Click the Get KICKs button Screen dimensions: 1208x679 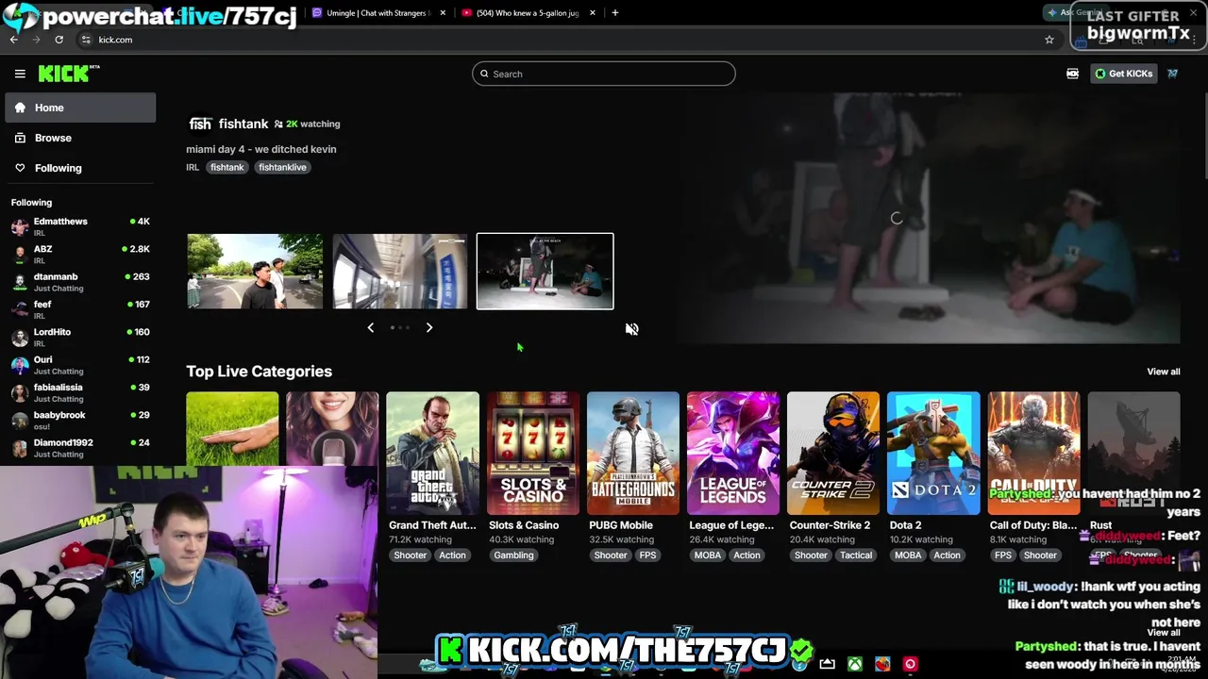point(1123,74)
